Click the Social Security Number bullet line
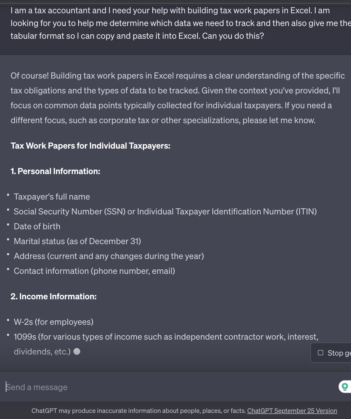The width and height of the screenshot is (351, 419). pos(165,211)
